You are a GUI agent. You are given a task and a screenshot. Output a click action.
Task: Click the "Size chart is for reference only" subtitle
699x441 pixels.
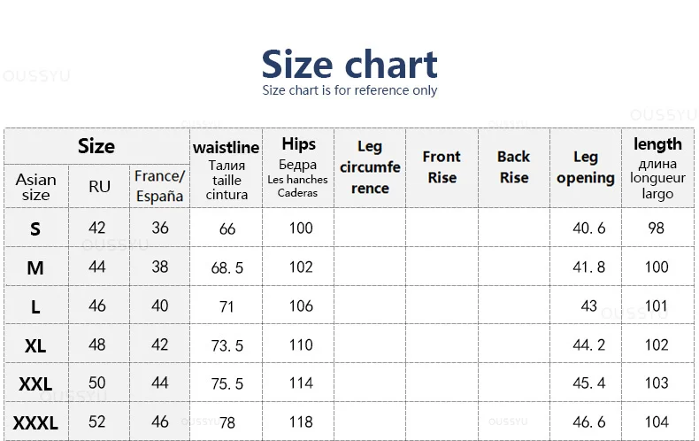point(349,90)
